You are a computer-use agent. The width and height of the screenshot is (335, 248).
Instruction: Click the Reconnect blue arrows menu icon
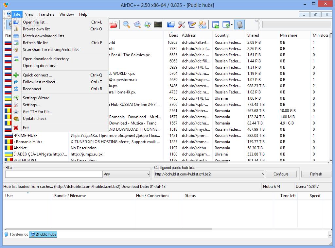tap(16, 89)
